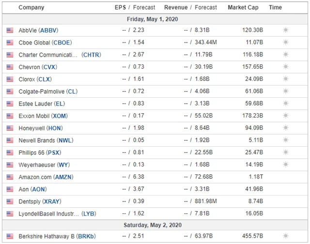This screenshot has width=310, height=244.
Task: Open the Colgate-Palmolive (CL) link
Action: 48,91
